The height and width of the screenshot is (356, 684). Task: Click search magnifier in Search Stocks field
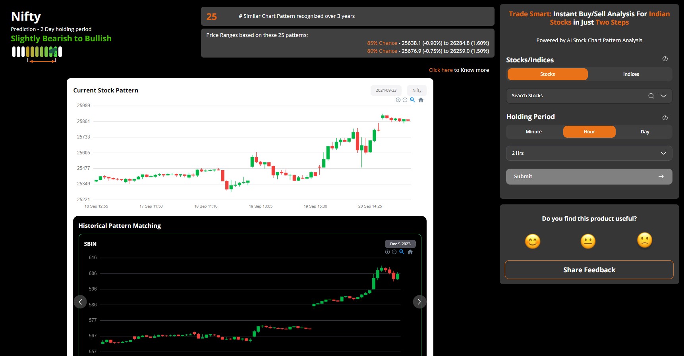coord(651,96)
